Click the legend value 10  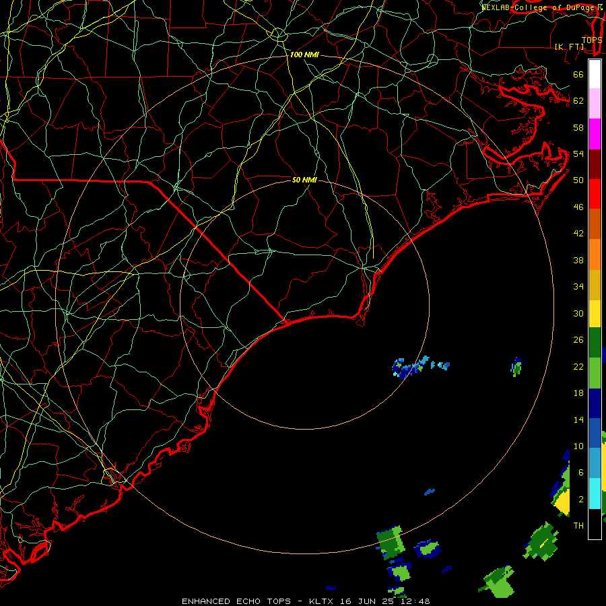point(578,446)
